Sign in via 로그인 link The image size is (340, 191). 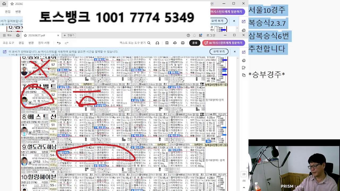(211, 35)
